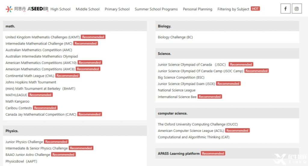Open APASS-Learning platform heading link
Image resolution: width=308 pixels, height=166 pixels.
coord(179,153)
